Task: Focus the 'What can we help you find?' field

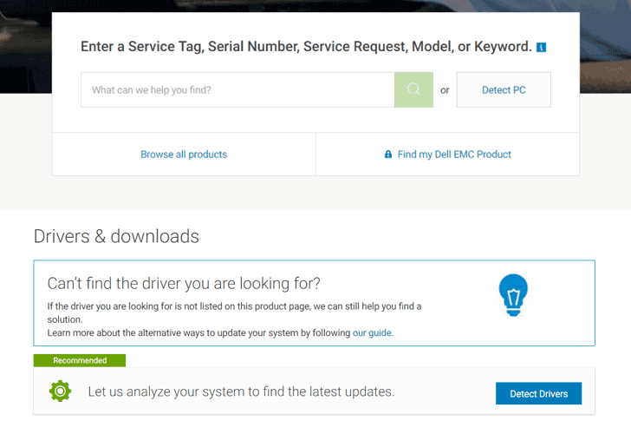Action: 237,89
